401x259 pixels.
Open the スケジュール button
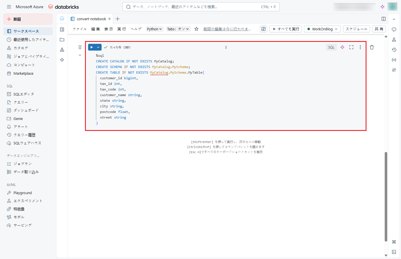pos(356,29)
